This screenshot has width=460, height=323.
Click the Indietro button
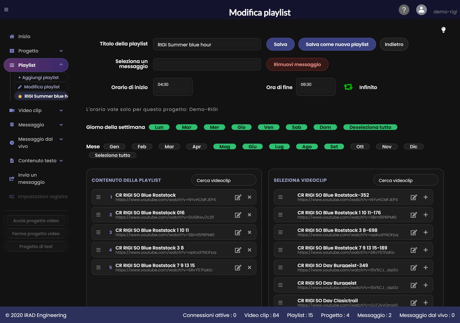coord(394,44)
